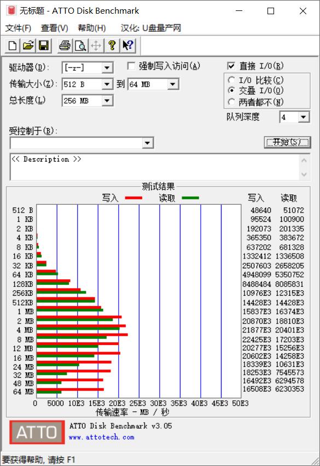
Task: Open the 帮助(H) menu
Action: [92, 28]
